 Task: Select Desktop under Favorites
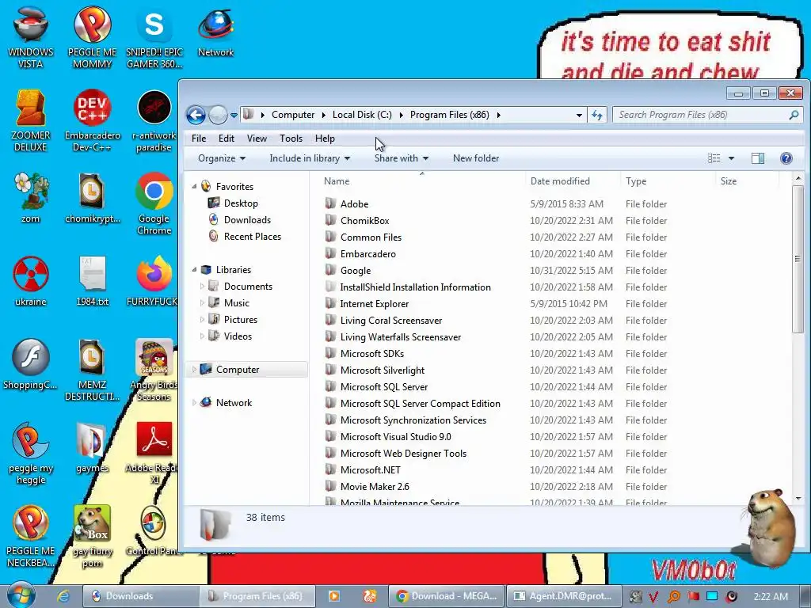tap(241, 203)
